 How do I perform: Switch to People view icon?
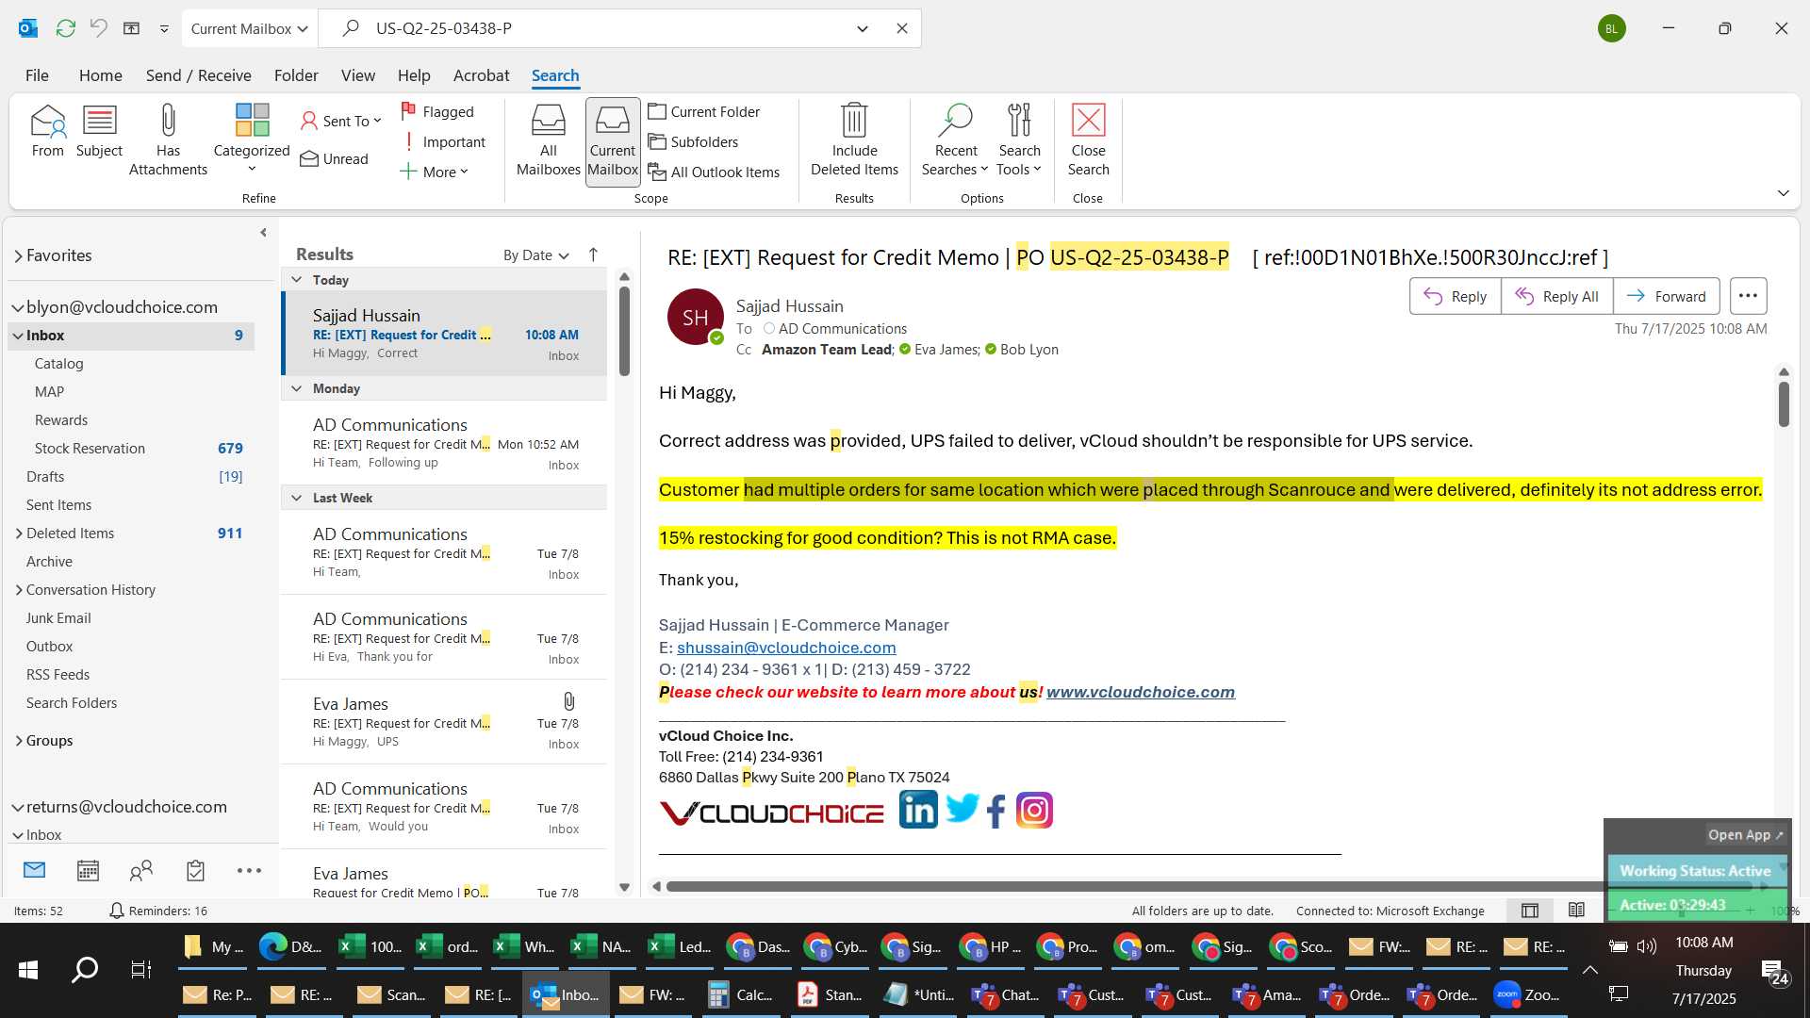141,870
